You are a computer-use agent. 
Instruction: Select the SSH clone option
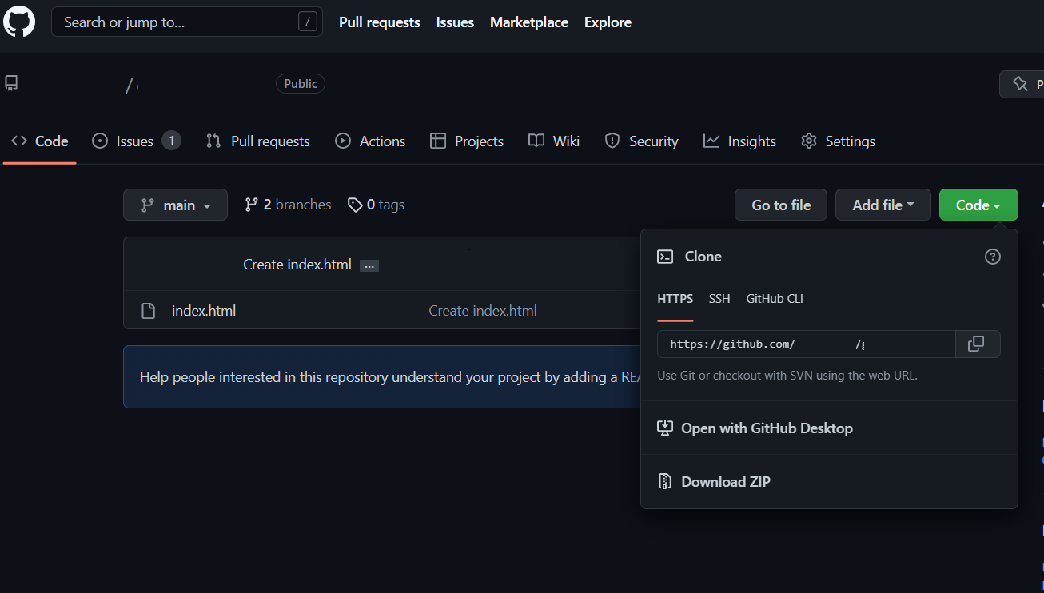(719, 299)
